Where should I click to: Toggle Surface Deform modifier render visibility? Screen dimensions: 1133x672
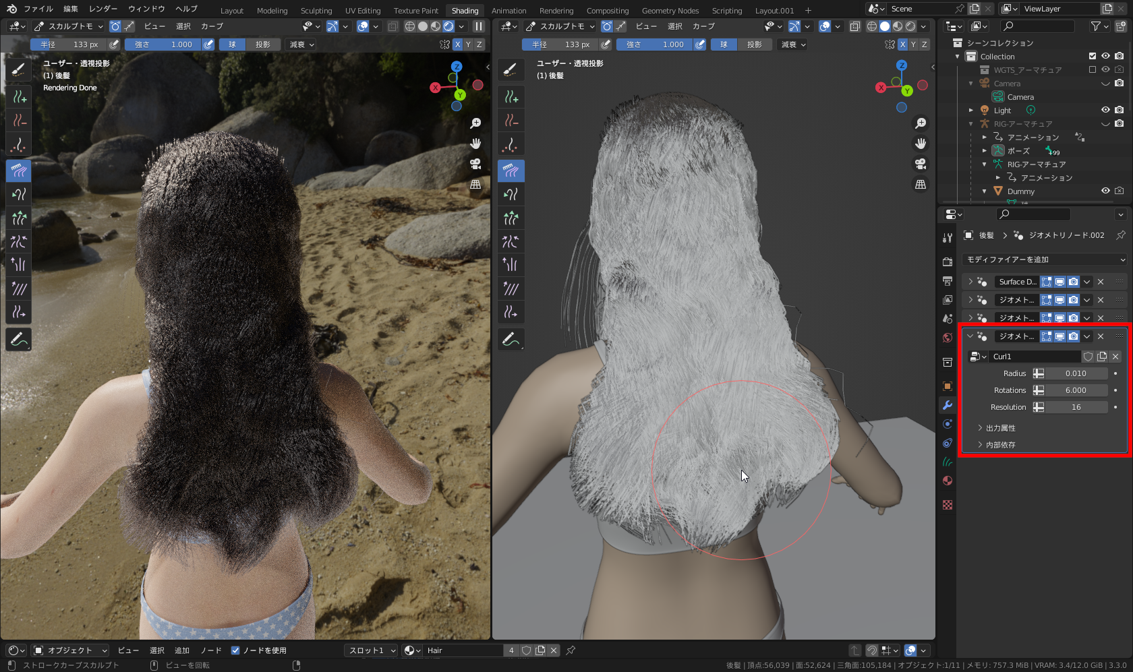coord(1073,282)
